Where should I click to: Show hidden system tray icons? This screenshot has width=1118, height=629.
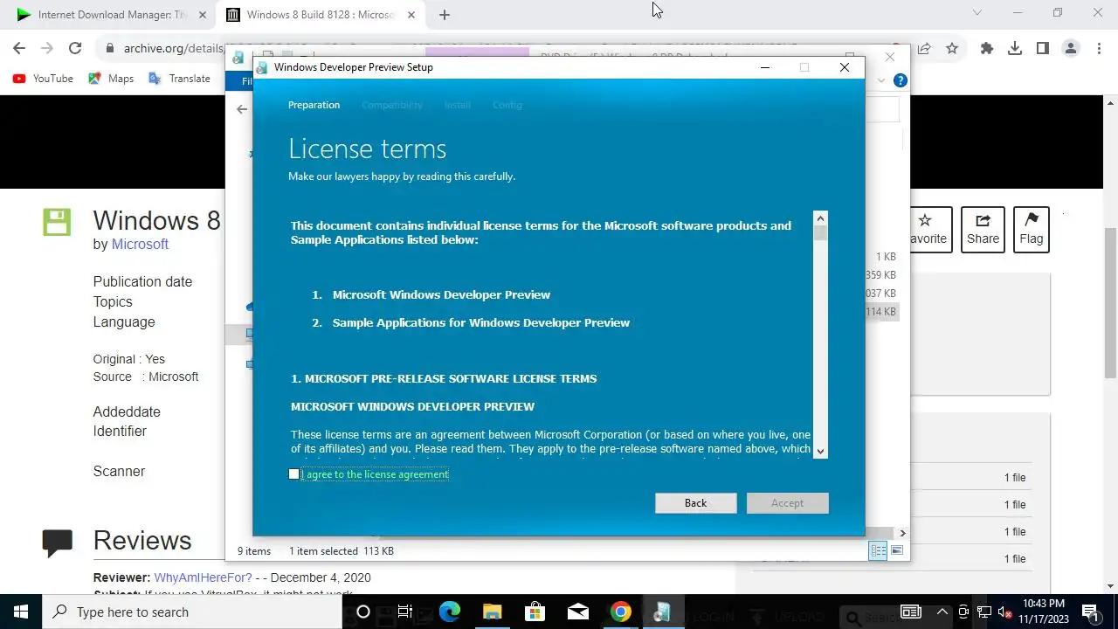(942, 612)
